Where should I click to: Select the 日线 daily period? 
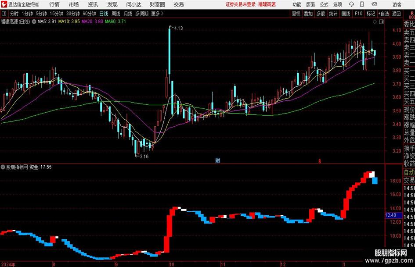pyautogui.click(x=104, y=14)
